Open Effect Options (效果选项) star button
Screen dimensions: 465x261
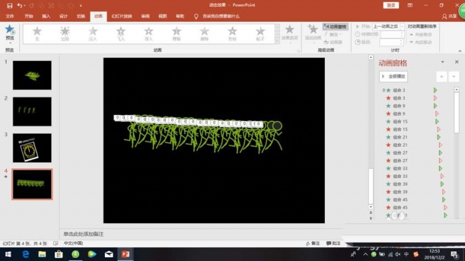(290, 33)
